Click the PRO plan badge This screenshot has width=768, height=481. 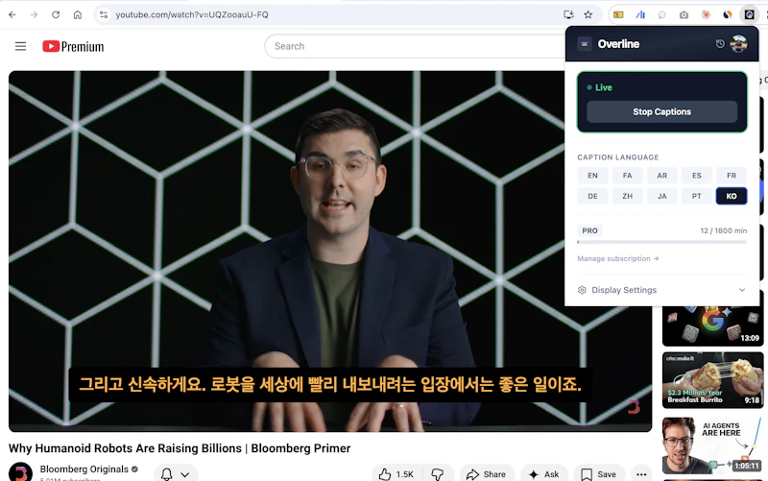point(589,230)
